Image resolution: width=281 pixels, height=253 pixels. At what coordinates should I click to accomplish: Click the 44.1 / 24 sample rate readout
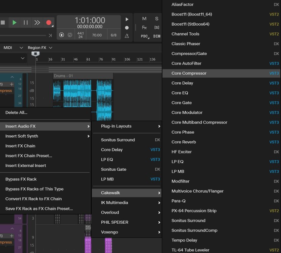(x=81, y=35)
